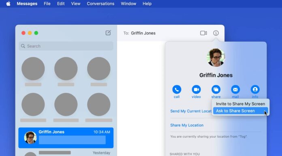Click the Search field in the sidebar
Viewport: 282px width, 156px height.
(66, 46)
